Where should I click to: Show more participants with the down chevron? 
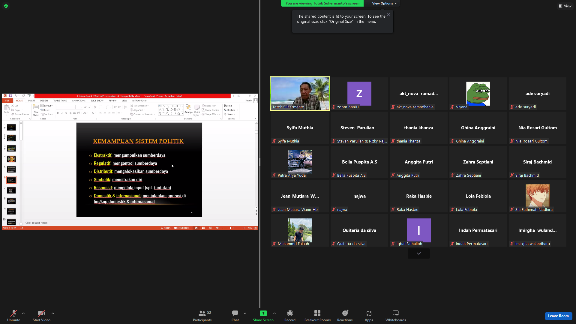419,253
